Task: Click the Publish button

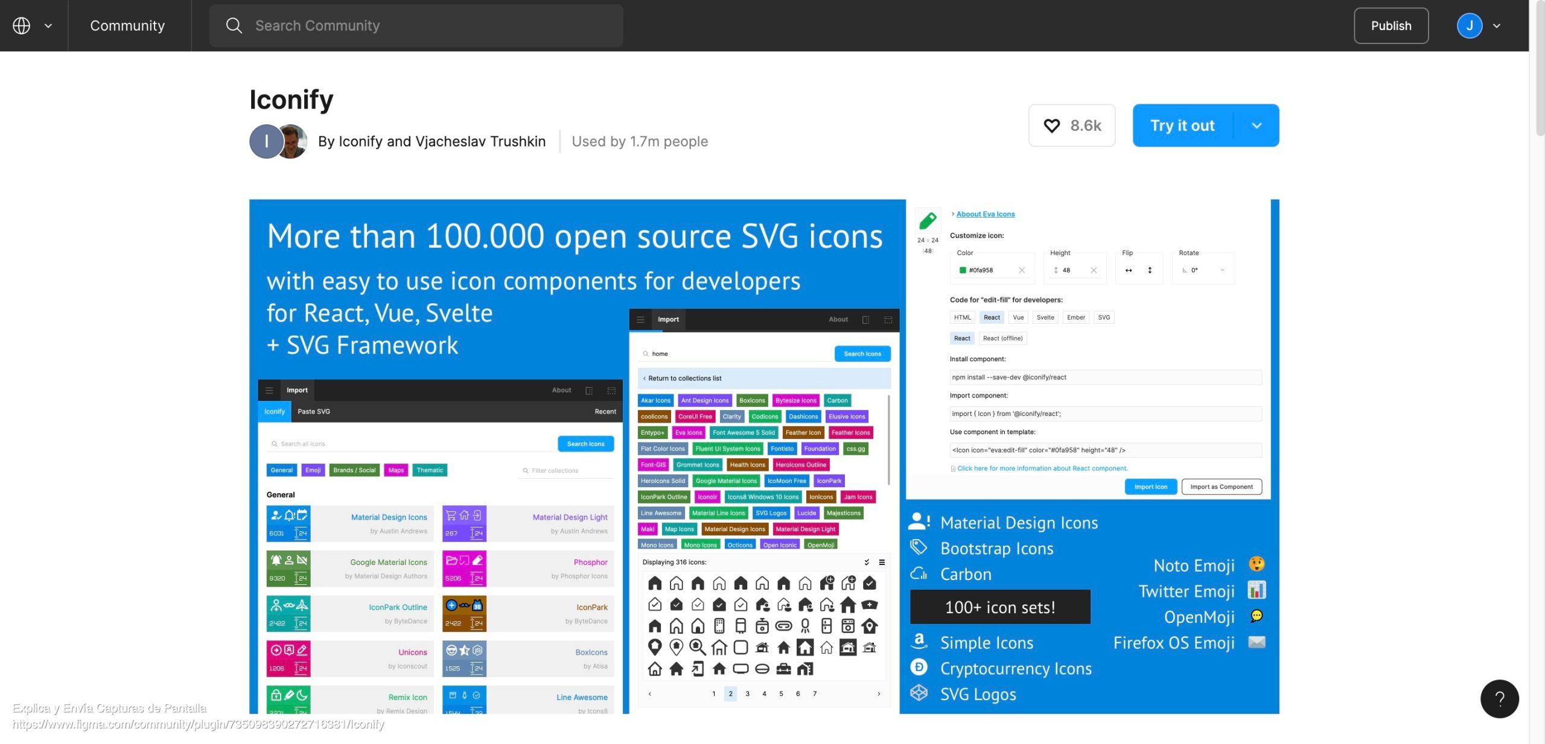Action: click(1390, 25)
